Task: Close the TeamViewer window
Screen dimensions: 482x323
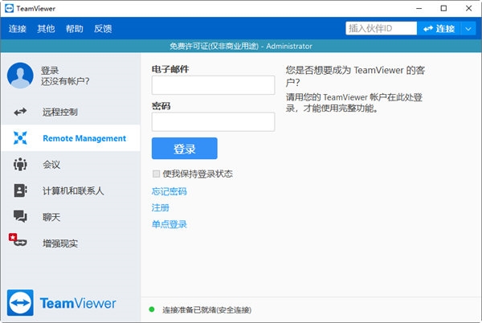Action: click(468, 8)
